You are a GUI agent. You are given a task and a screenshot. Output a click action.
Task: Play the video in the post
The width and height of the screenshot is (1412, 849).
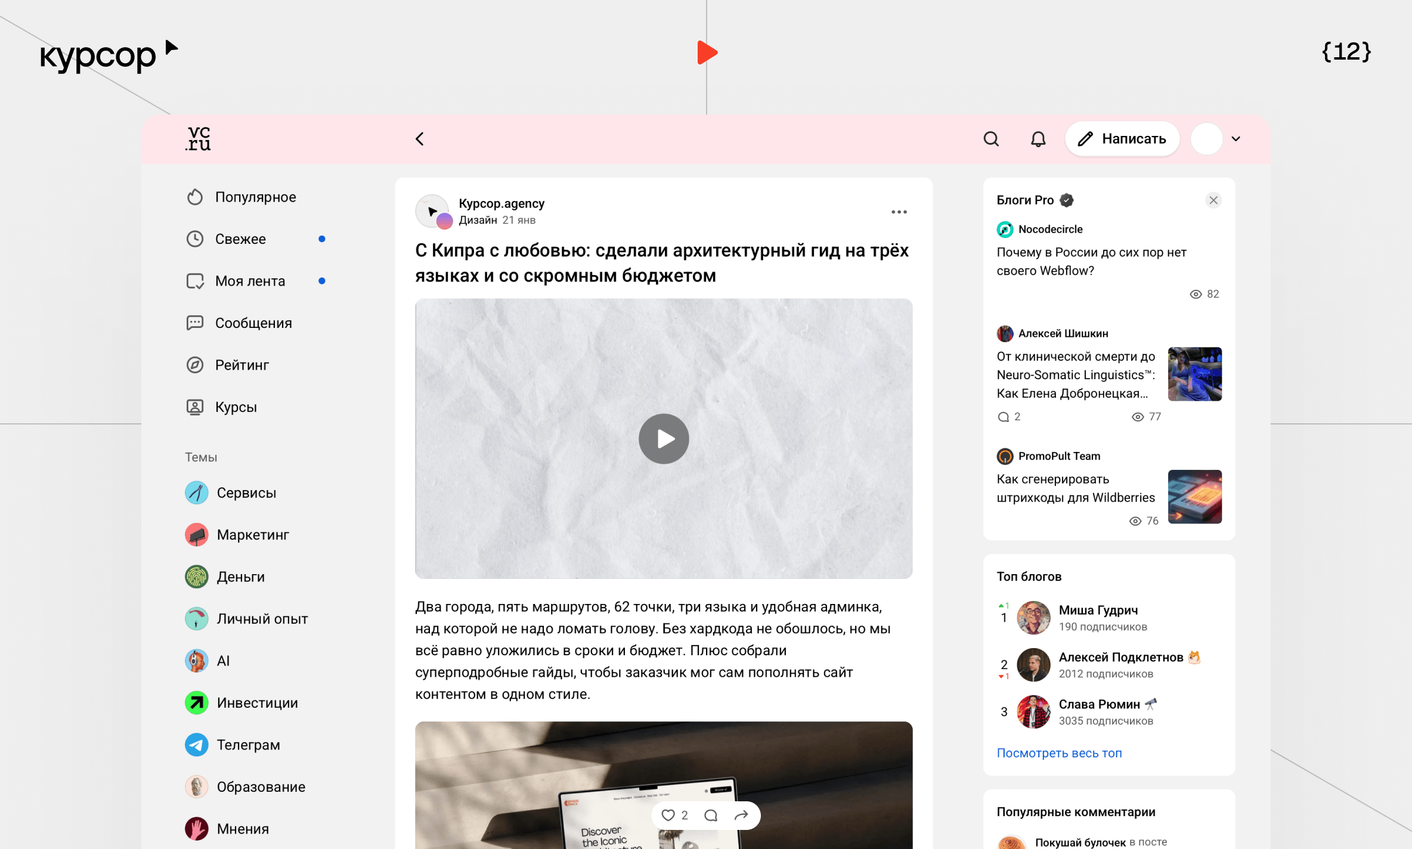tap(664, 439)
